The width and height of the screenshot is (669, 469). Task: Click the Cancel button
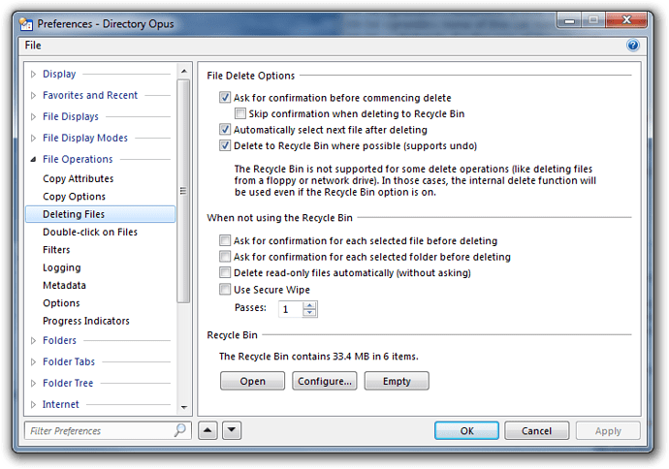click(537, 430)
